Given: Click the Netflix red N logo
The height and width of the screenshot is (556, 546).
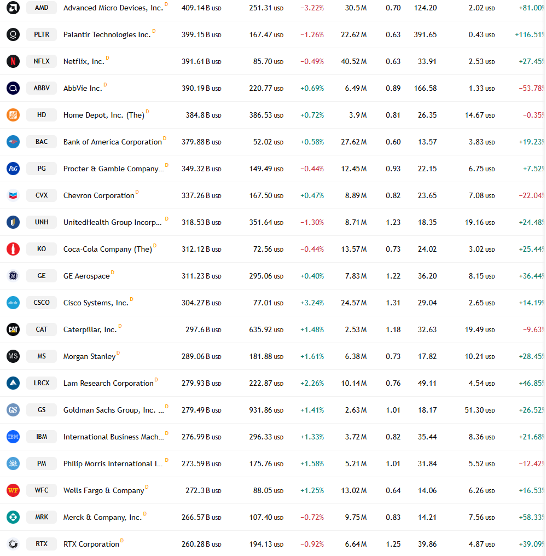Looking at the screenshot, I should [13, 61].
